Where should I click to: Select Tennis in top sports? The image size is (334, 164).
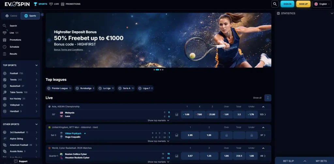pos(21,80)
